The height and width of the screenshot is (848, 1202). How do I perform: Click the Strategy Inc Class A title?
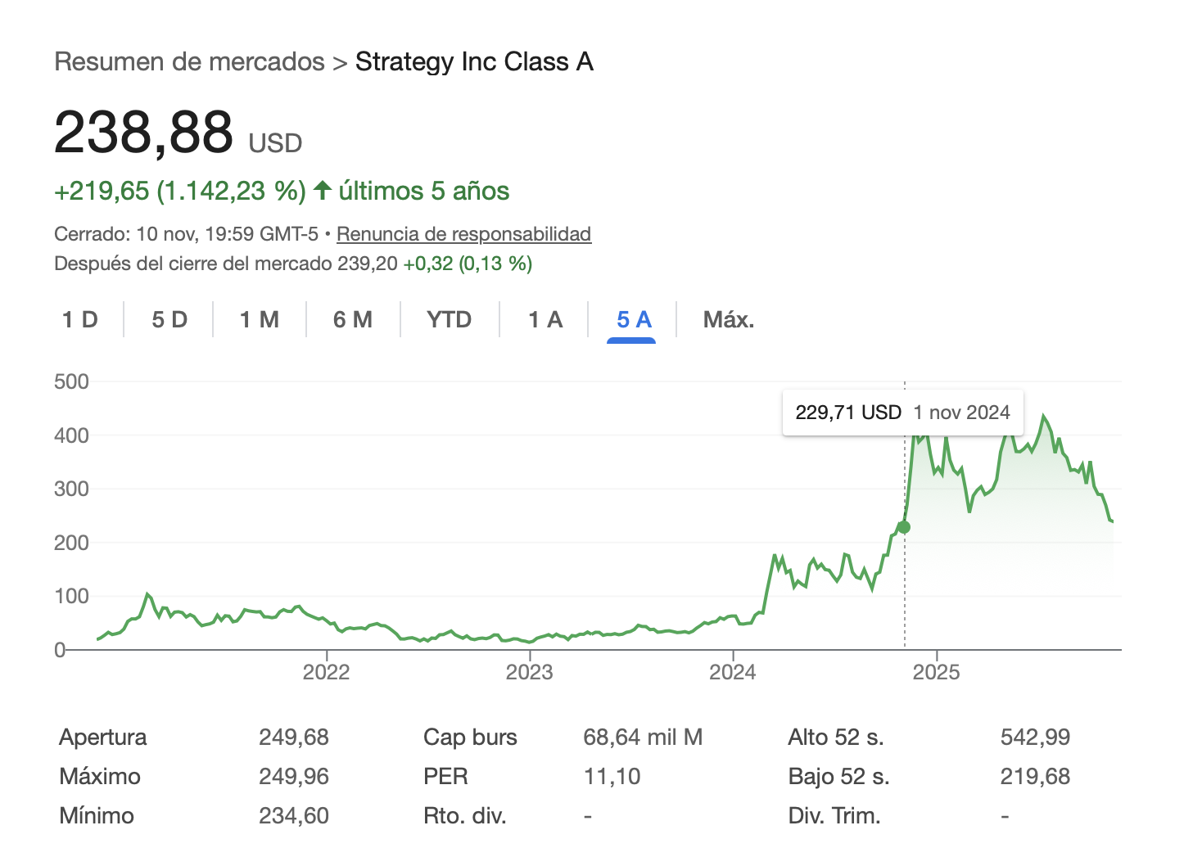(474, 62)
